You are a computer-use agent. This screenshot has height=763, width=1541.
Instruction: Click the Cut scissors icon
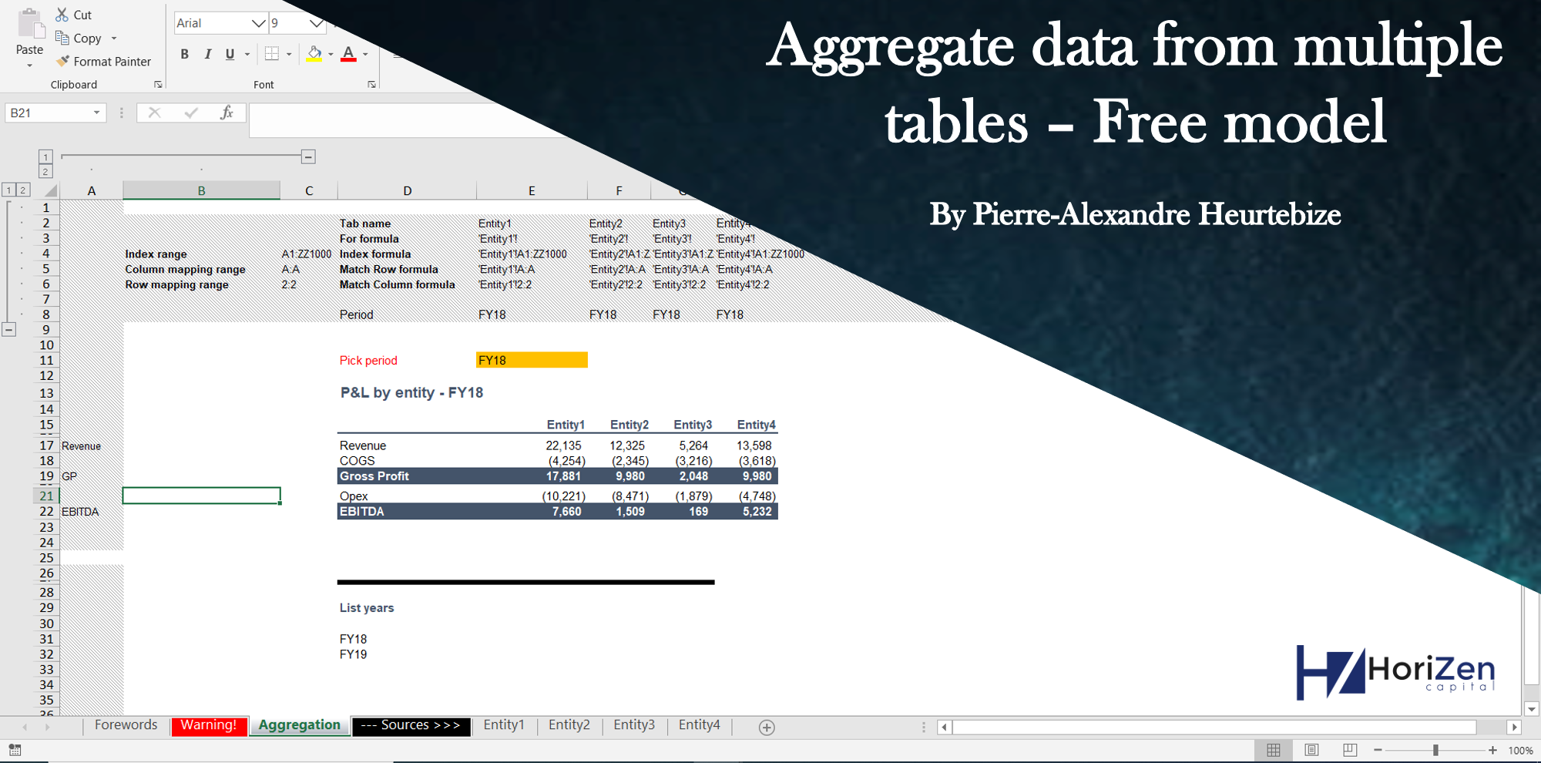point(62,15)
